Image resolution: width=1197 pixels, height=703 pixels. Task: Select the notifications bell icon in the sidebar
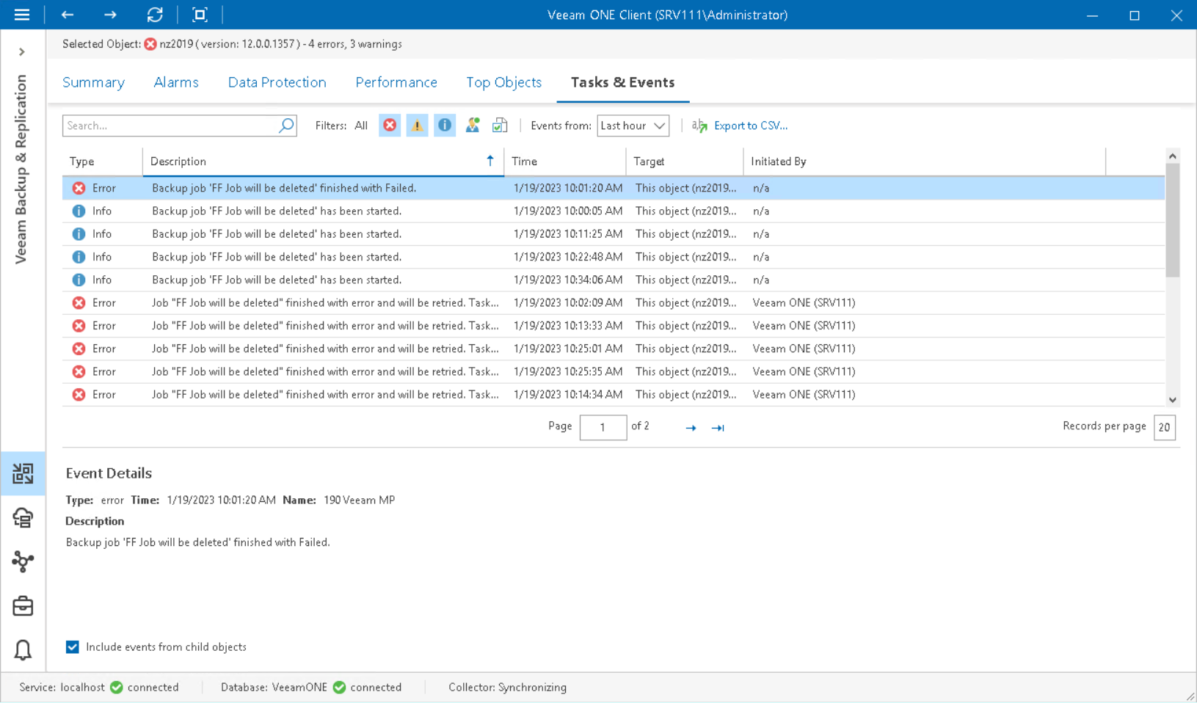22,650
